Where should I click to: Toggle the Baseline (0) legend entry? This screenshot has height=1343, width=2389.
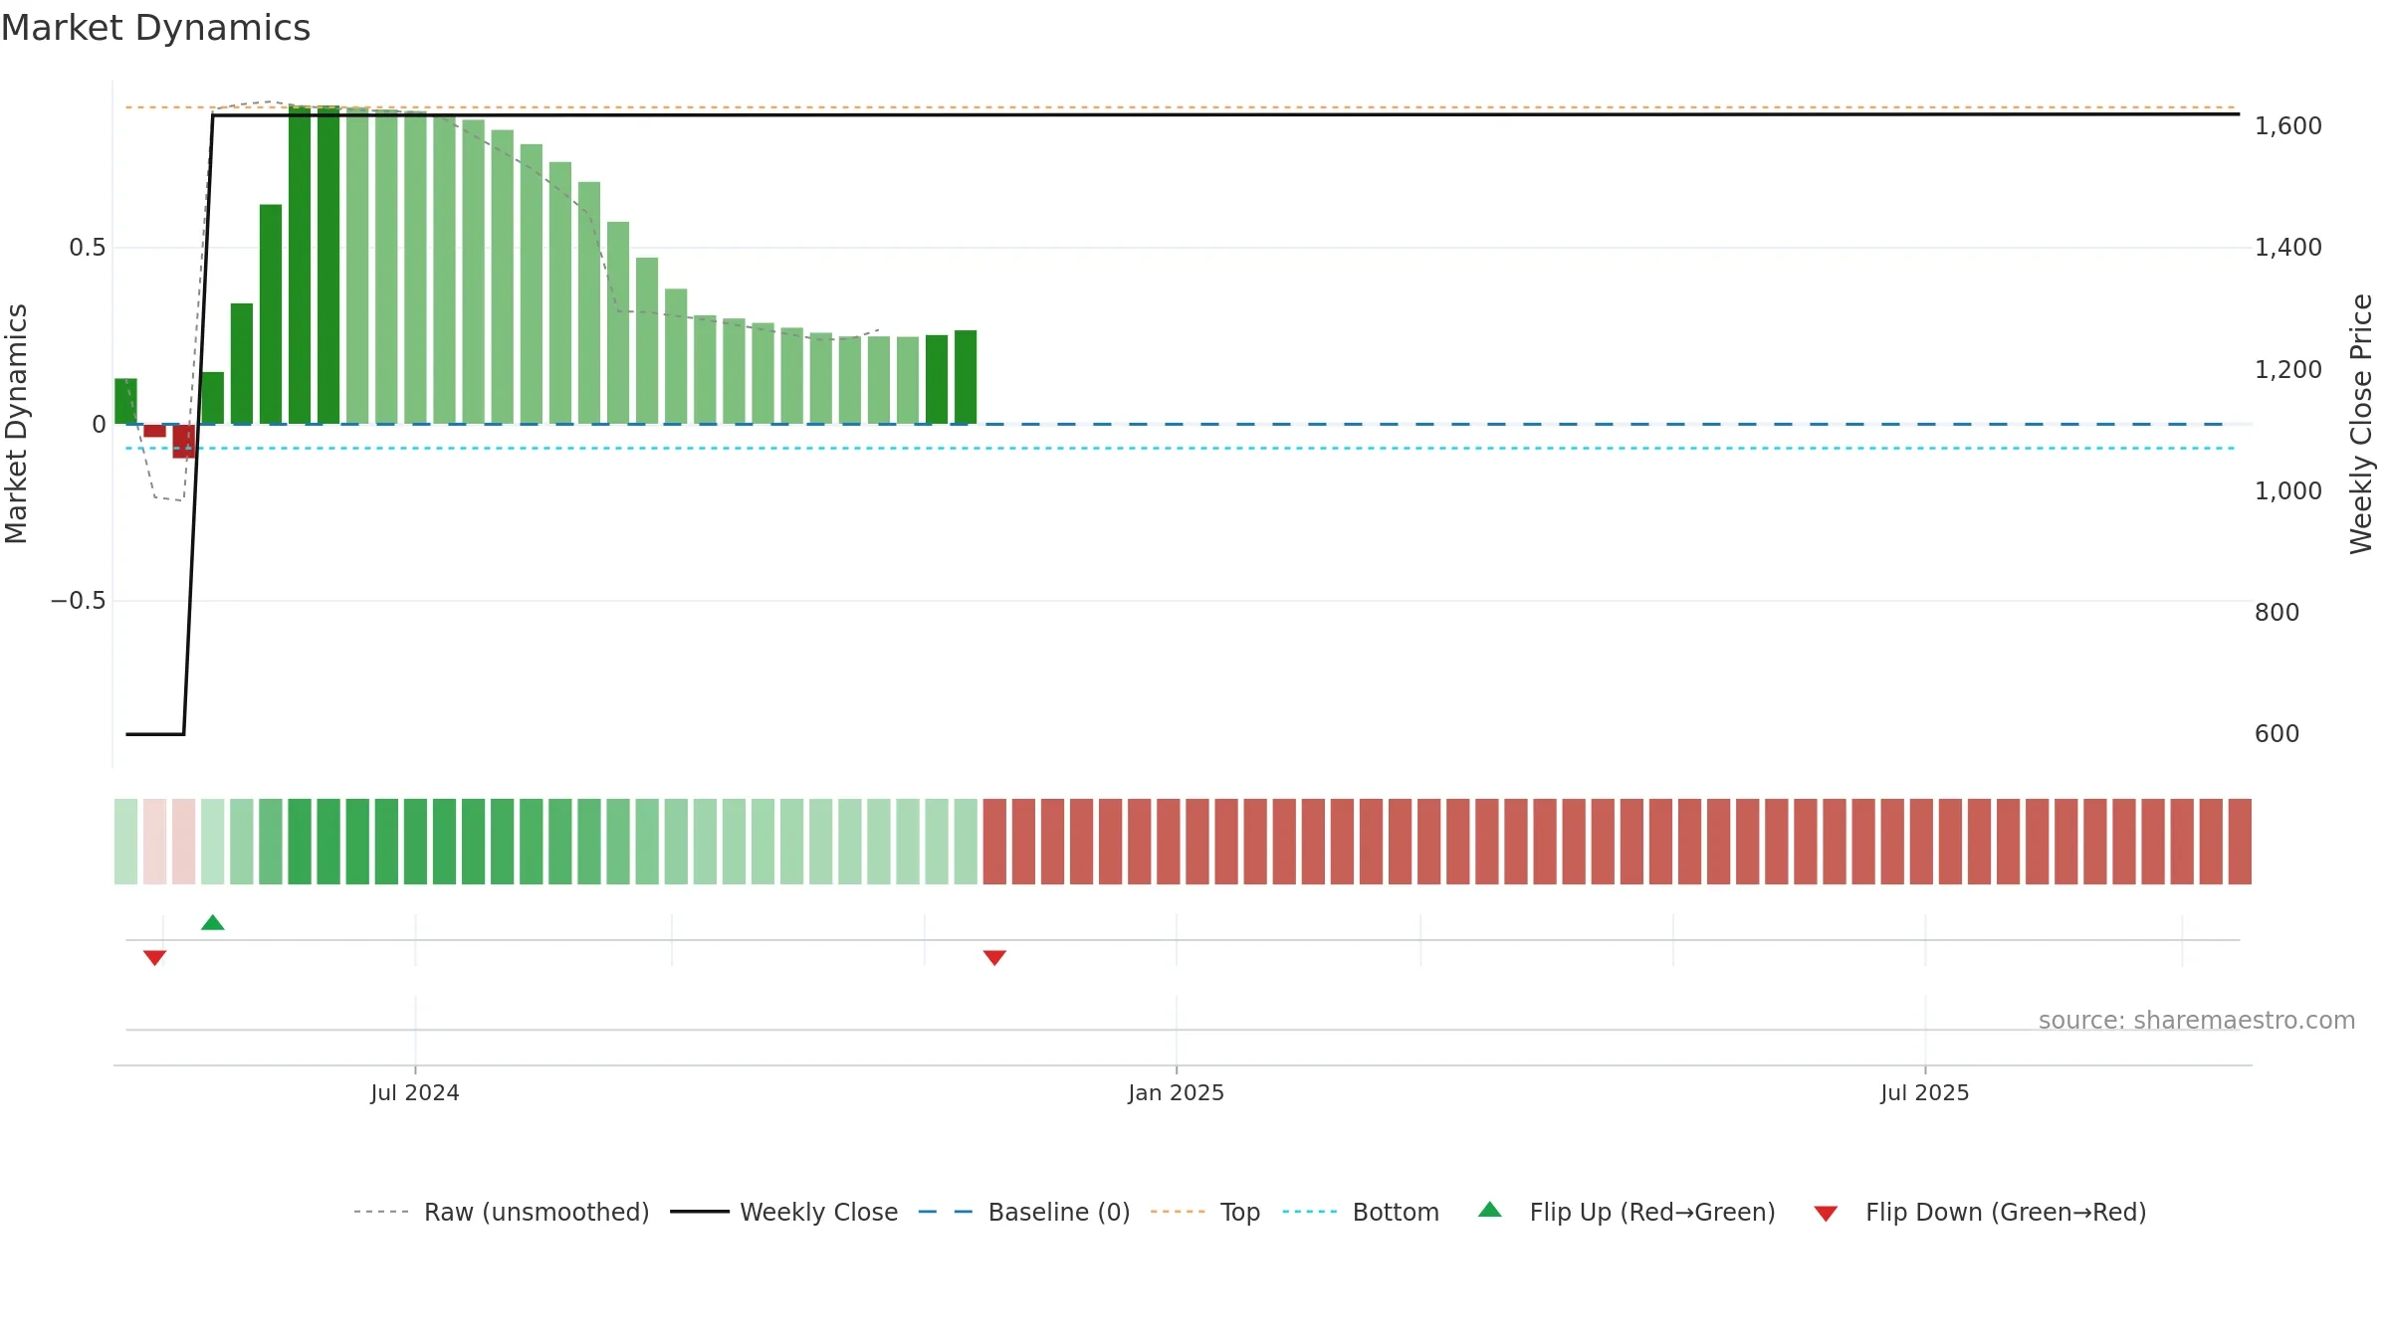pos(1024,1212)
